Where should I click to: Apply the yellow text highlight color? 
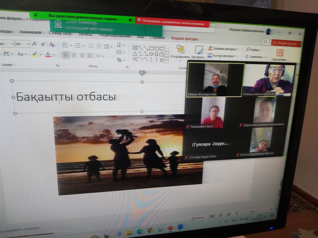pos(35,54)
